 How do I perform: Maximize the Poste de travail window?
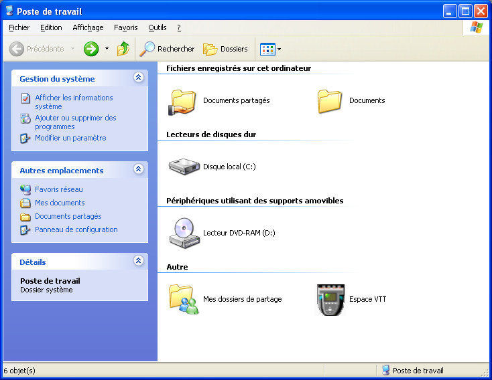(x=465, y=11)
